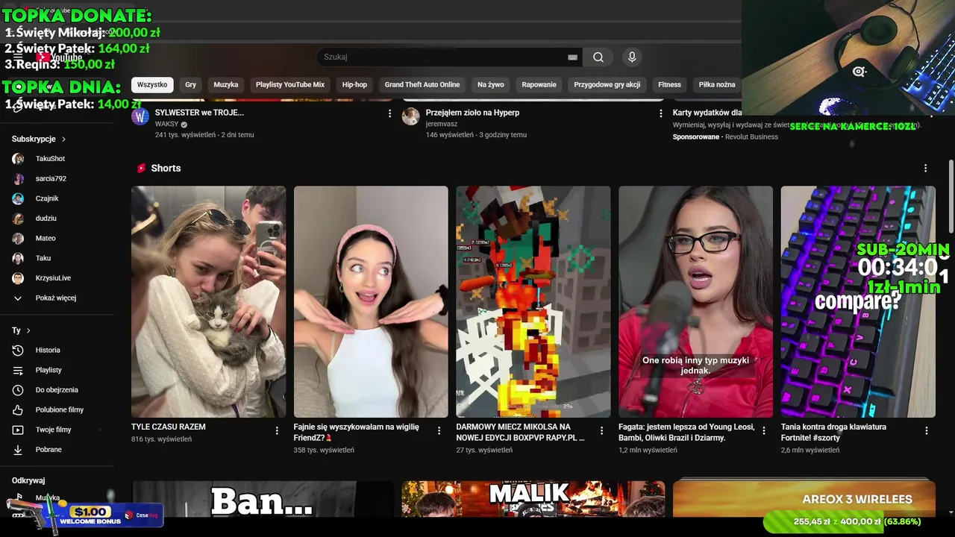Open options for Fagata short

coord(764,431)
